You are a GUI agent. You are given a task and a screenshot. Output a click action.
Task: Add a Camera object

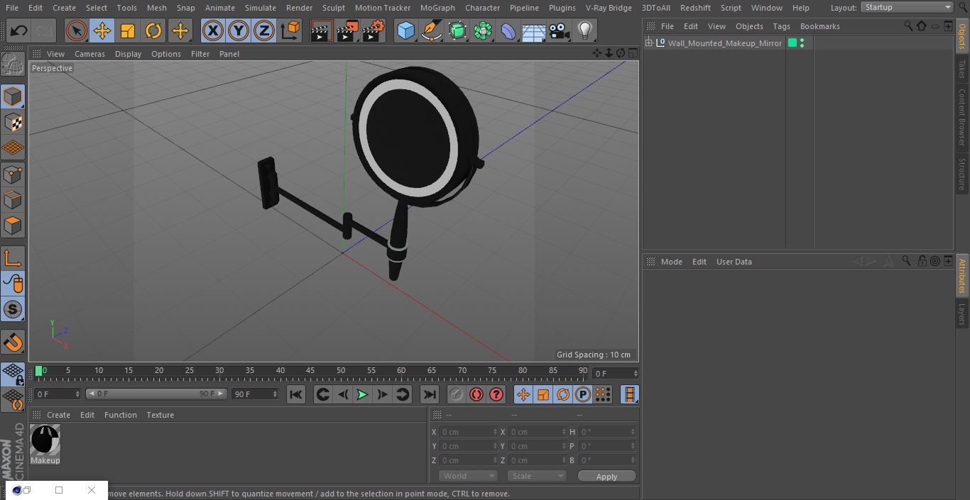[560, 30]
